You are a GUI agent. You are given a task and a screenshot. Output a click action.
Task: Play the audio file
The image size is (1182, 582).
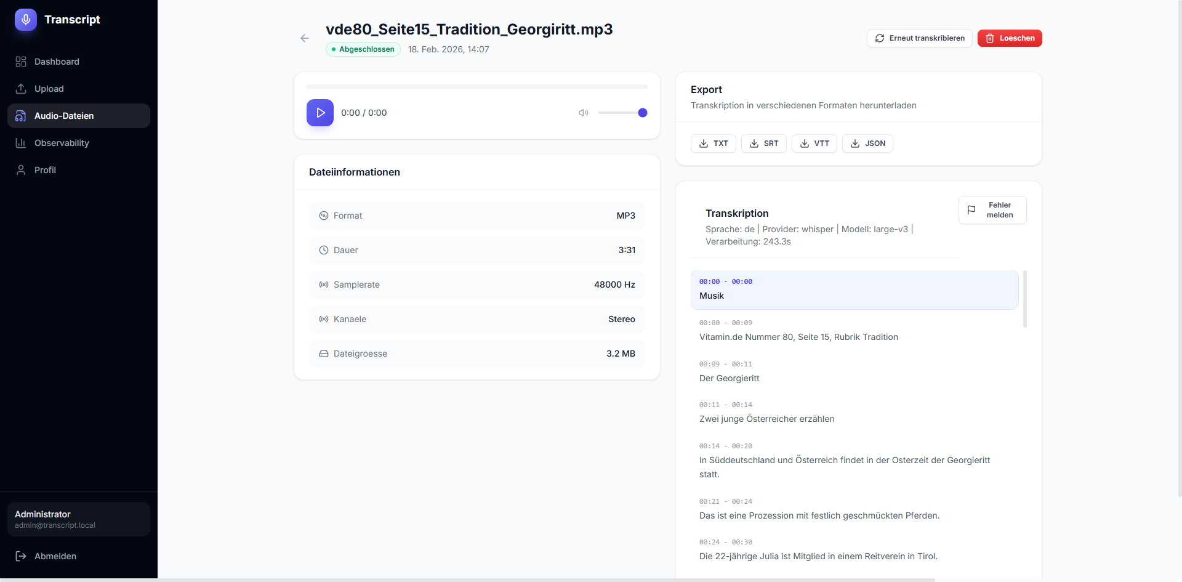[320, 113]
